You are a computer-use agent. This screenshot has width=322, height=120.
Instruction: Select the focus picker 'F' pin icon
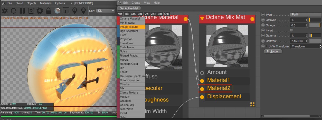pos(75,11)
